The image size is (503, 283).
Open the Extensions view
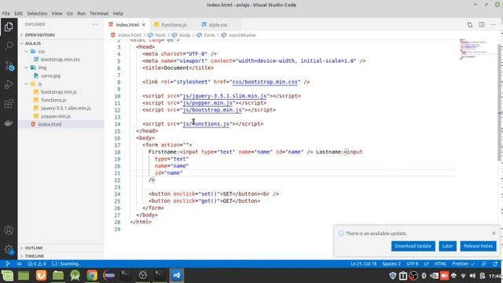[9, 103]
